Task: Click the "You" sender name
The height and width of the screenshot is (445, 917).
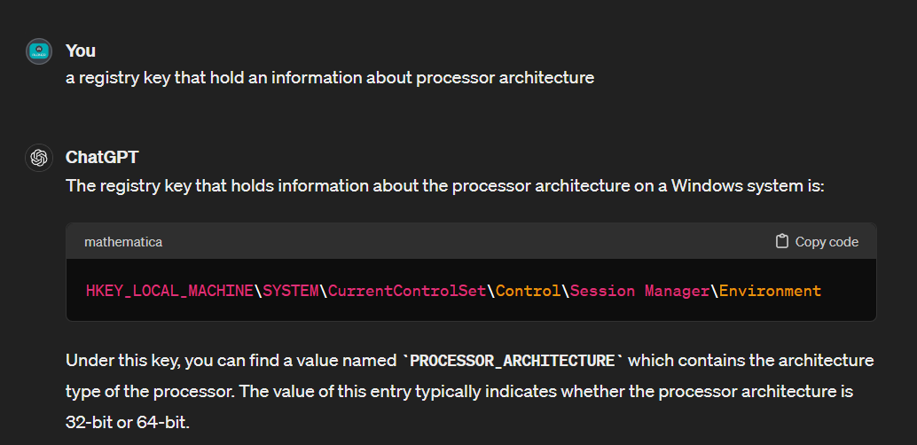Action: [x=81, y=51]
